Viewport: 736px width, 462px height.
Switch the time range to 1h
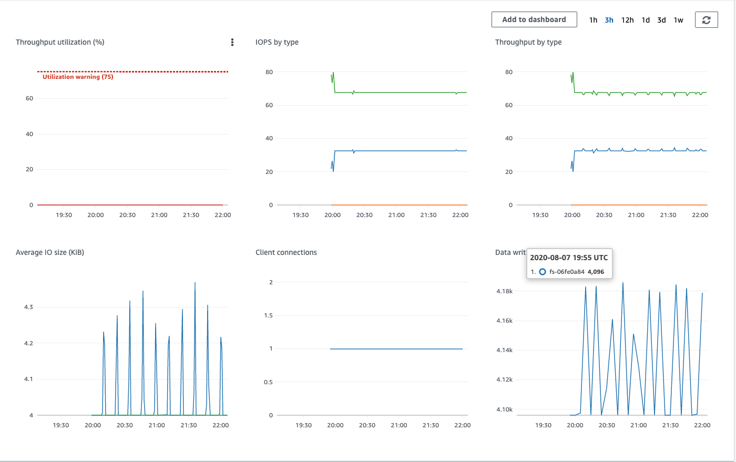[593, 19]
